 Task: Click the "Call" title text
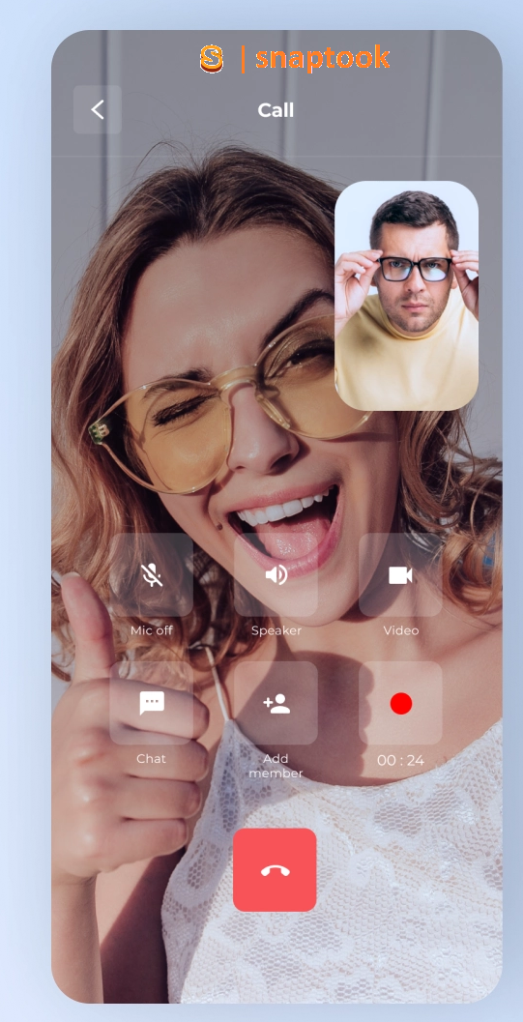276,110
